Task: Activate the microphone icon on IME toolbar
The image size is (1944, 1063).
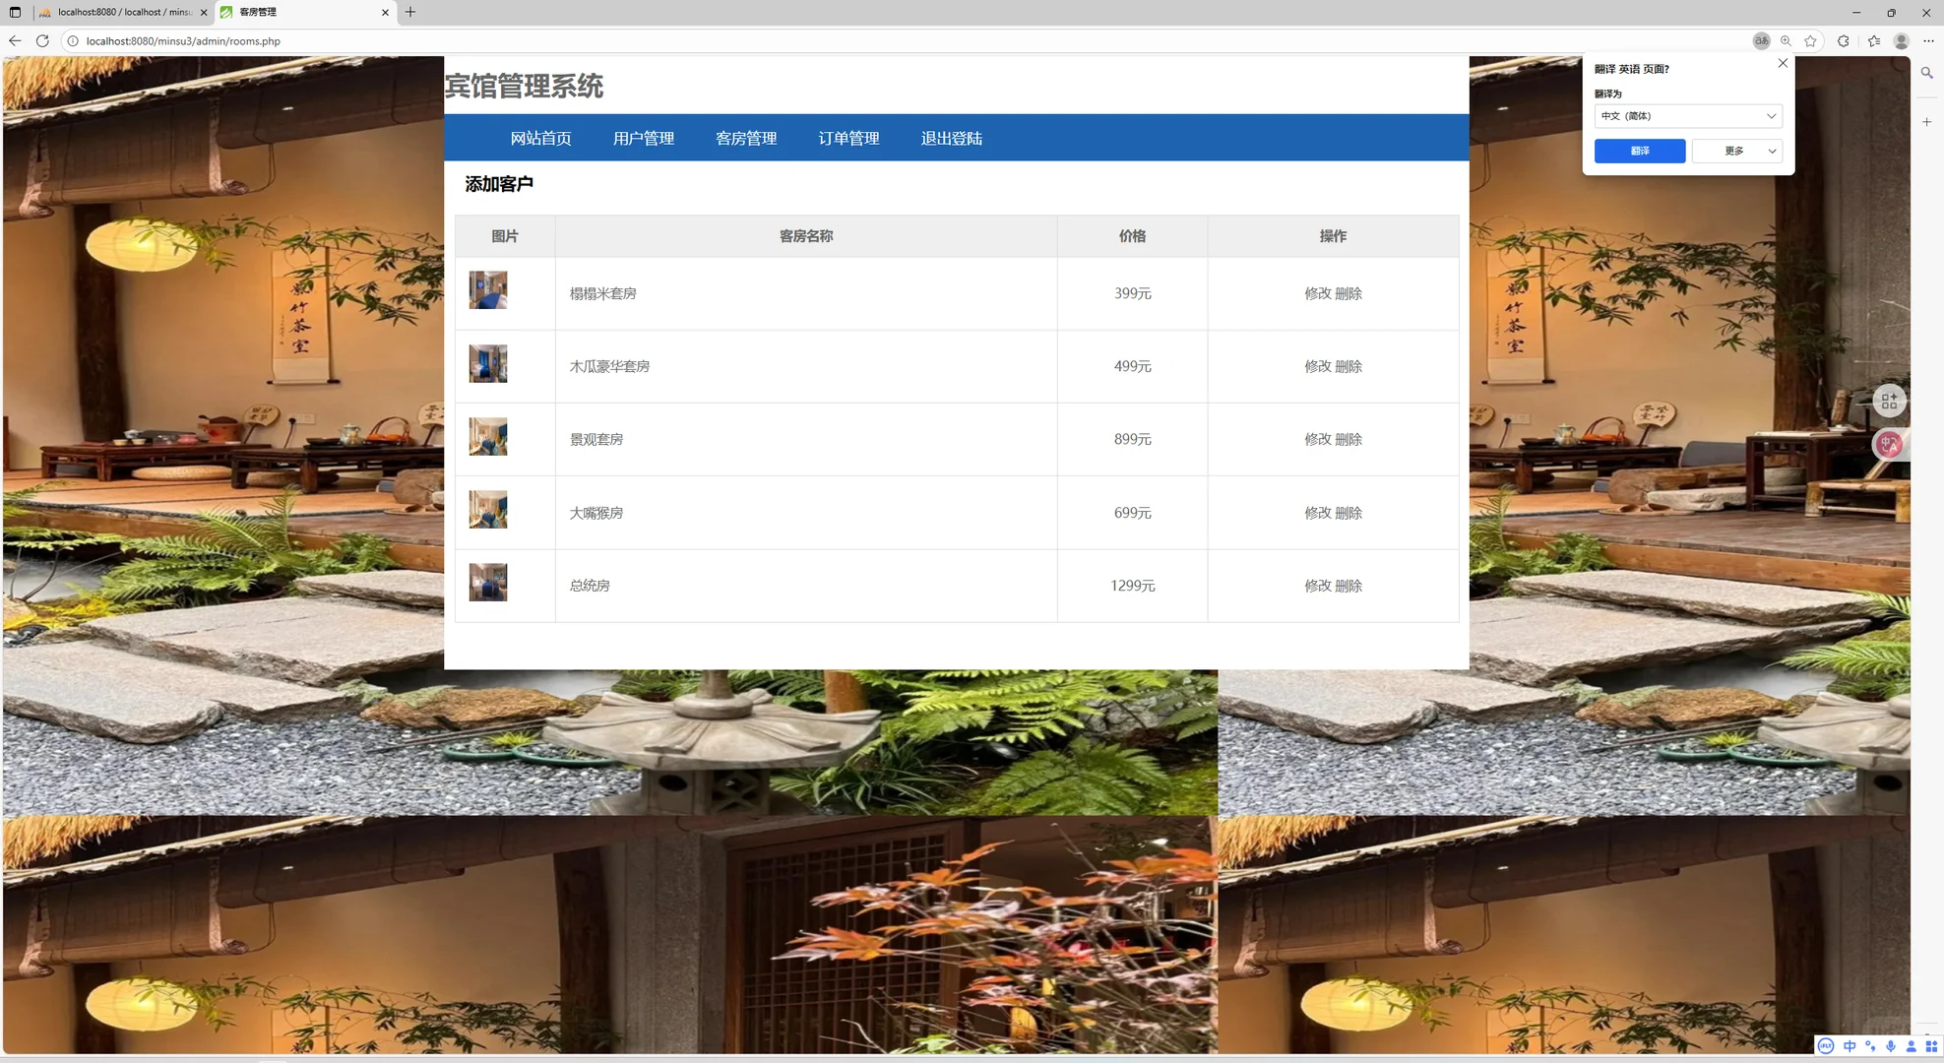Action: coord(1891,1046)
